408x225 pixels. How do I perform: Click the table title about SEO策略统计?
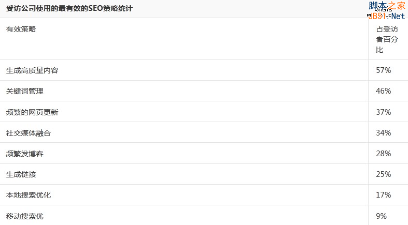69,9
